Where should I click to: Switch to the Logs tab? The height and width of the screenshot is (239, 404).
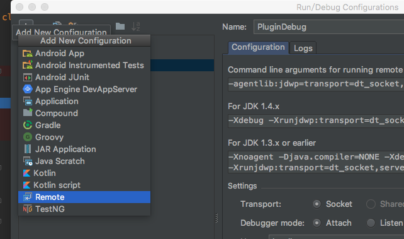tap(303, 48)
